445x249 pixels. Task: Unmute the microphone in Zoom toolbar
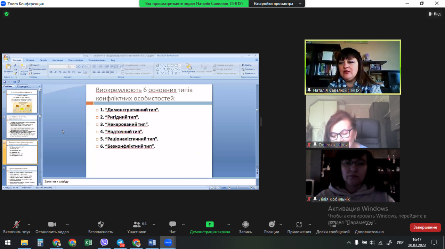tap(16, 224)
